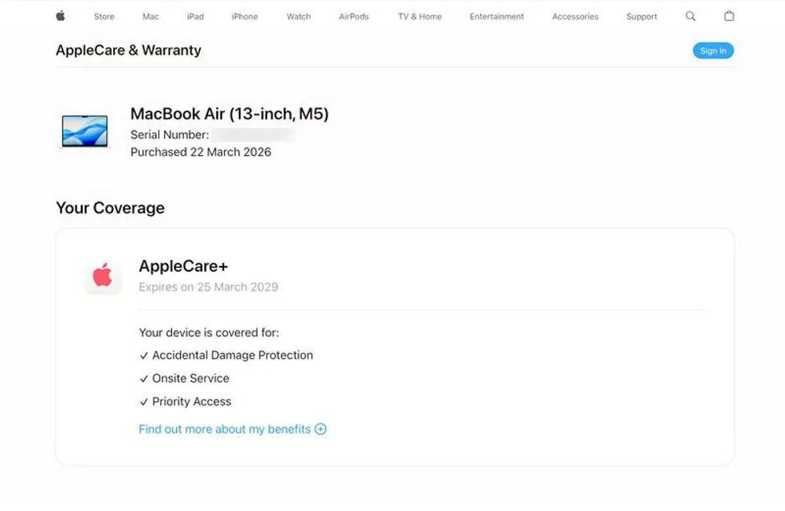Click the AppleCare & Warranty page title
The width and height of the screenshot is (785, 511).
click(129, 50)
